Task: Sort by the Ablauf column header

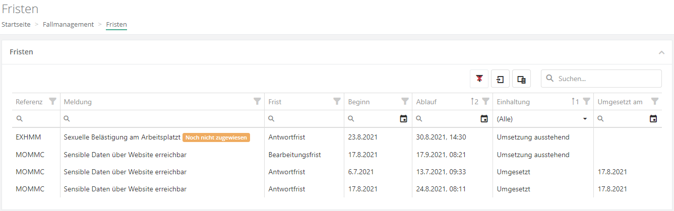Action: 426,102
